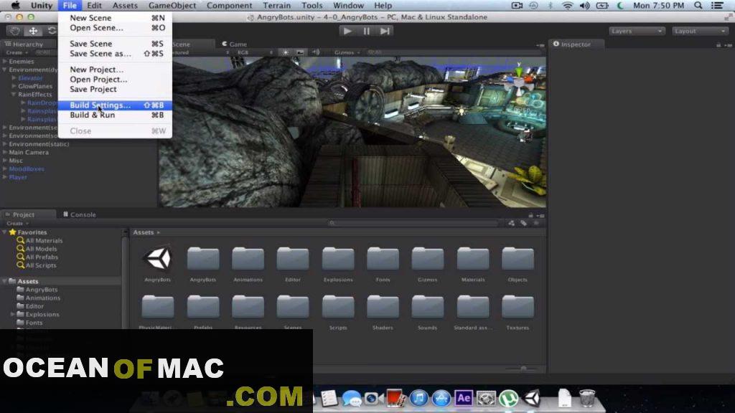Expand the Enemies item in Hierarchy

[x=5, y=62]
